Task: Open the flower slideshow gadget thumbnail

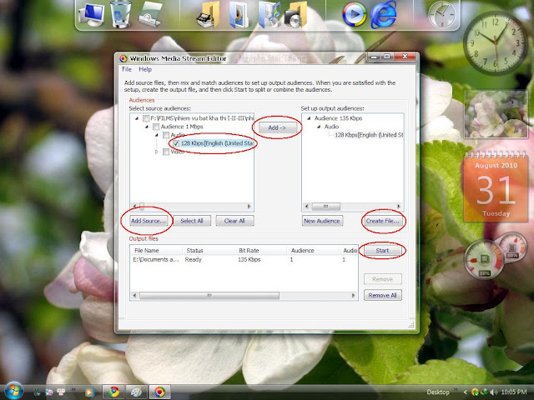Action: tap(496, 114)
